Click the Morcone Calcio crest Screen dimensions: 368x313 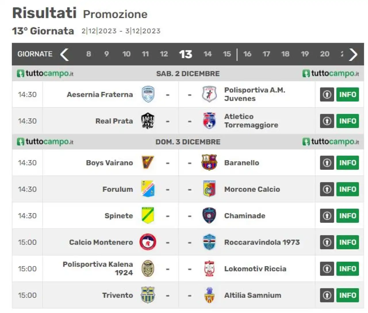pyautogui.click(x=209, y=189)
